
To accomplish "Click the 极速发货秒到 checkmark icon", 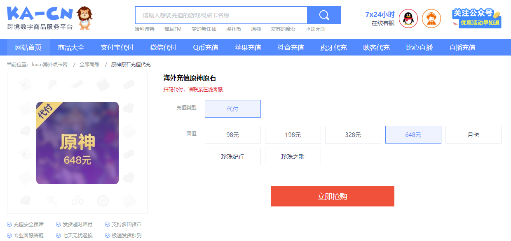I will click(x=108, y=236).
